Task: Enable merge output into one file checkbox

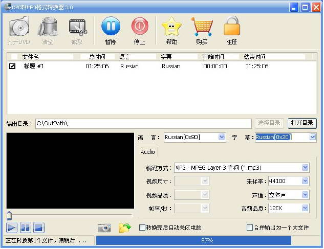Action: [x=250, y=228]
